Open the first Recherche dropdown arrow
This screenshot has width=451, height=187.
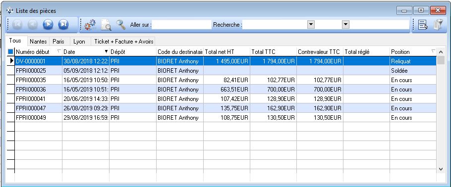(x=311, y=25)
